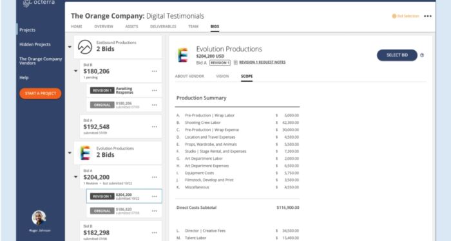Click the Eastbound Productions 2 Bids header
The width and height of the screenshot is (451, 241).
[118, 47]
